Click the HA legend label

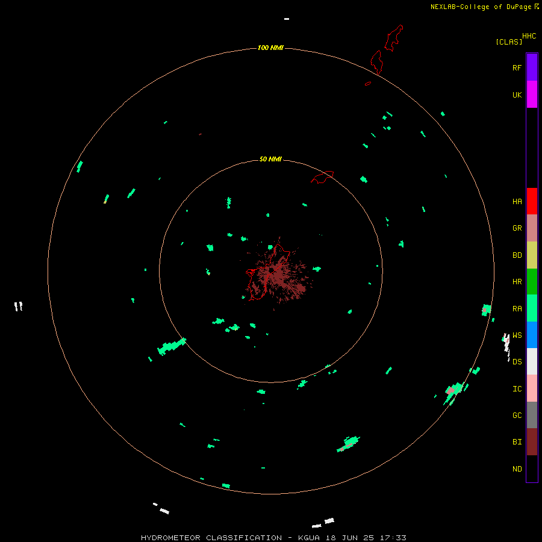pyautogui.click(x=517, y=201)
